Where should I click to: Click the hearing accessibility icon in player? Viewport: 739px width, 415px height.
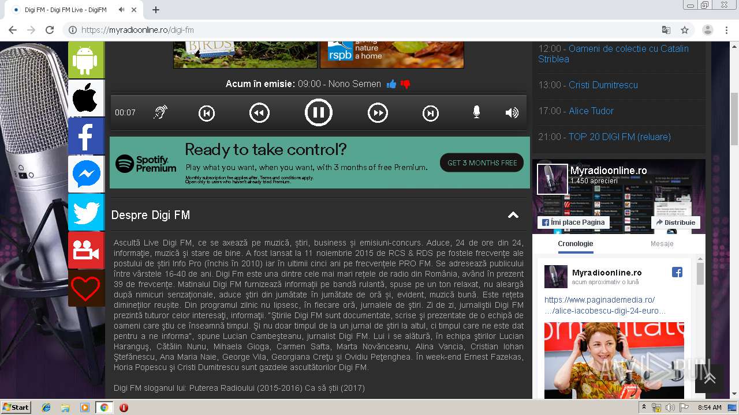161,112
